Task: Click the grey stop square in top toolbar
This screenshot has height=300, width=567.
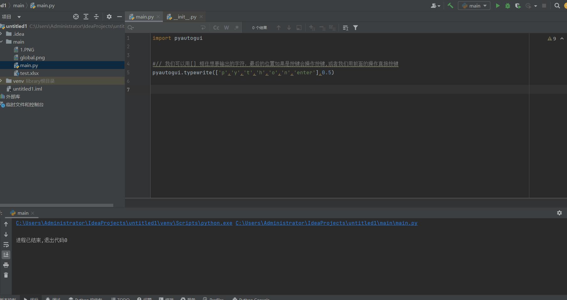Action: point(544,6)
